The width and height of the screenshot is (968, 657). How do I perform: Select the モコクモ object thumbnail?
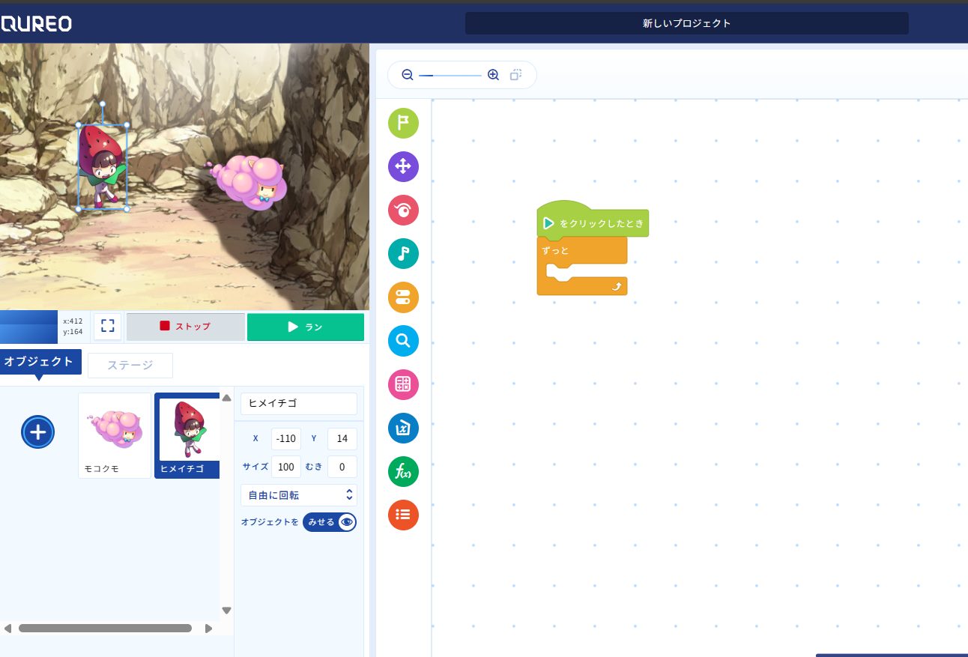[x=115, y=435]
